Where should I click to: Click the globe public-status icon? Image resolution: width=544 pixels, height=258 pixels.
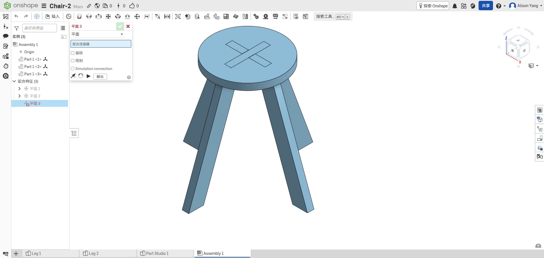point(97,6)
